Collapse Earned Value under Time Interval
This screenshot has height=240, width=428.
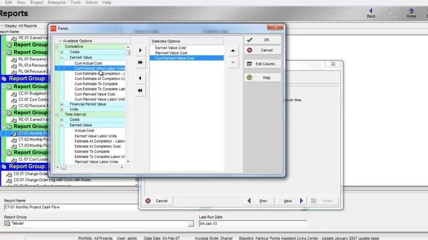pos(62,125)
